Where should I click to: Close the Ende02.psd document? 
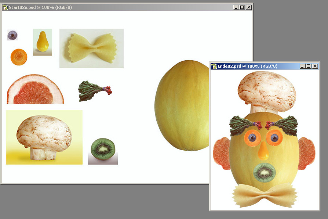[315, 66]
